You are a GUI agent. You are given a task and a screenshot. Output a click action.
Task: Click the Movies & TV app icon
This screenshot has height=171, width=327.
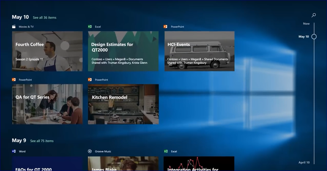tap(13, 26)
